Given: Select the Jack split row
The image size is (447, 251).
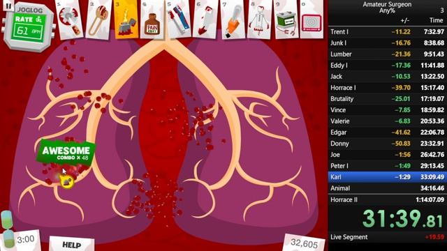Looking at the screenshot, I should tap(388, 76).
